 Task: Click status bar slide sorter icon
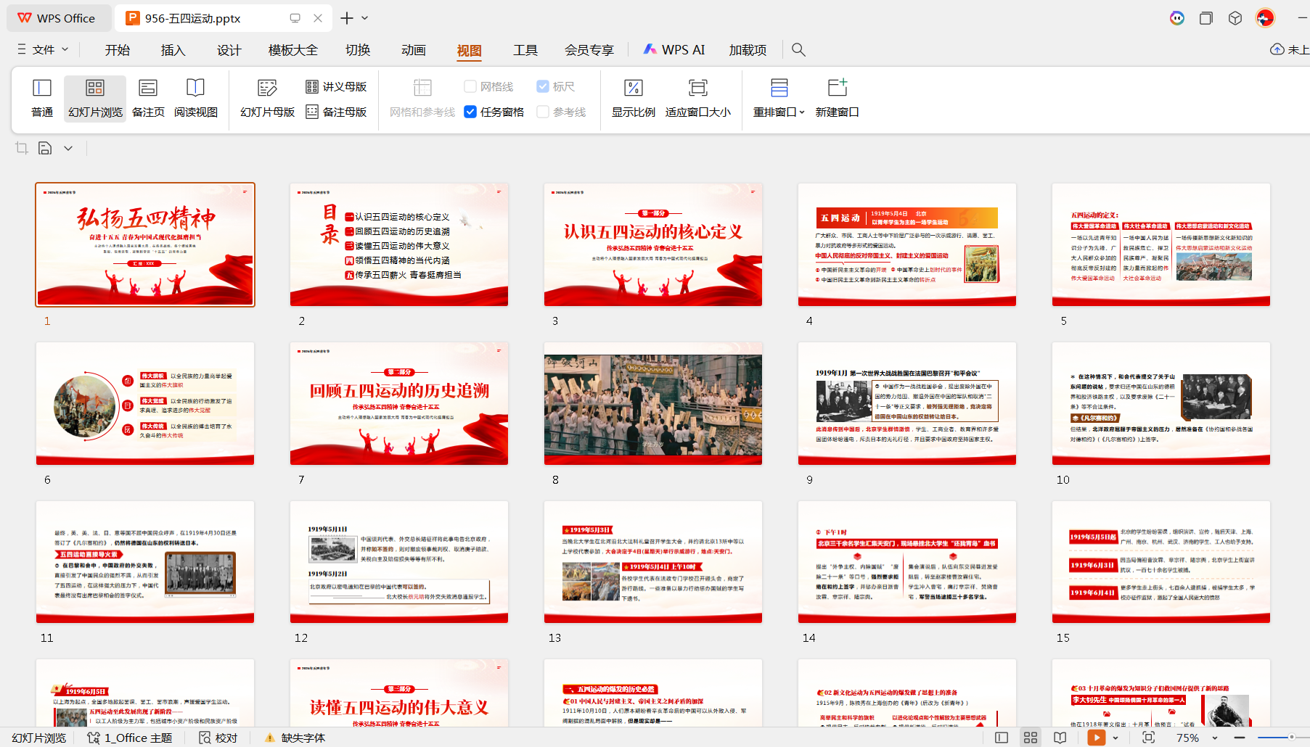tap(1031, 738)
